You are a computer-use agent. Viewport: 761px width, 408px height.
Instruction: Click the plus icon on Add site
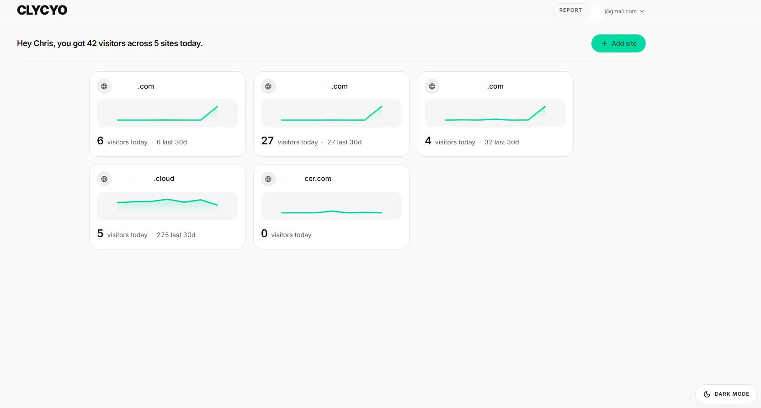coord(604,43)
